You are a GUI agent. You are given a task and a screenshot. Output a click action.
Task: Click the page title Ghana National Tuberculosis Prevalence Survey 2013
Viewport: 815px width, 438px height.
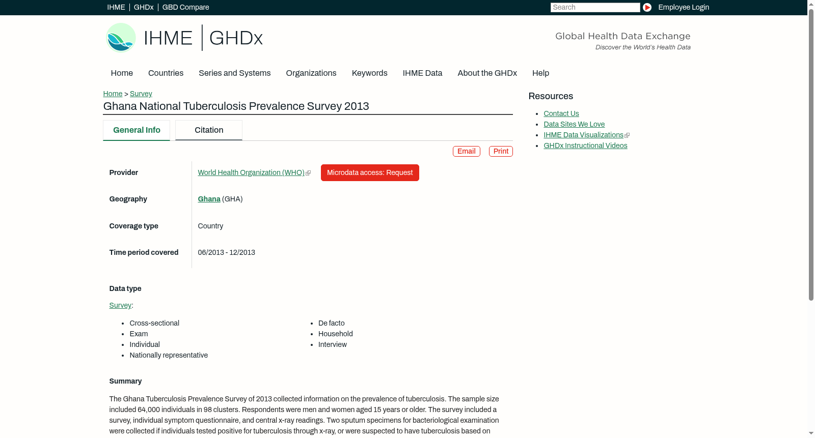pos(236,106)
